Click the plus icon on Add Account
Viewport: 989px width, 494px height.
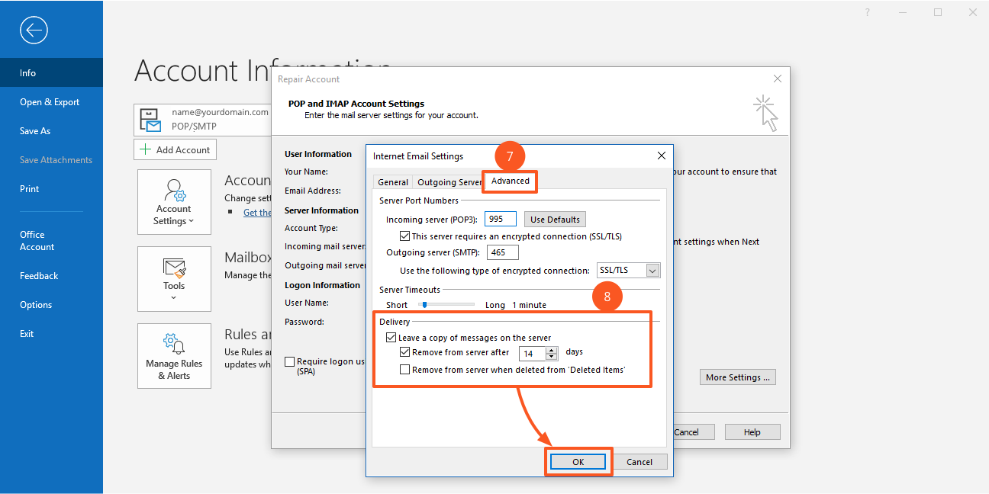(147, 150)
